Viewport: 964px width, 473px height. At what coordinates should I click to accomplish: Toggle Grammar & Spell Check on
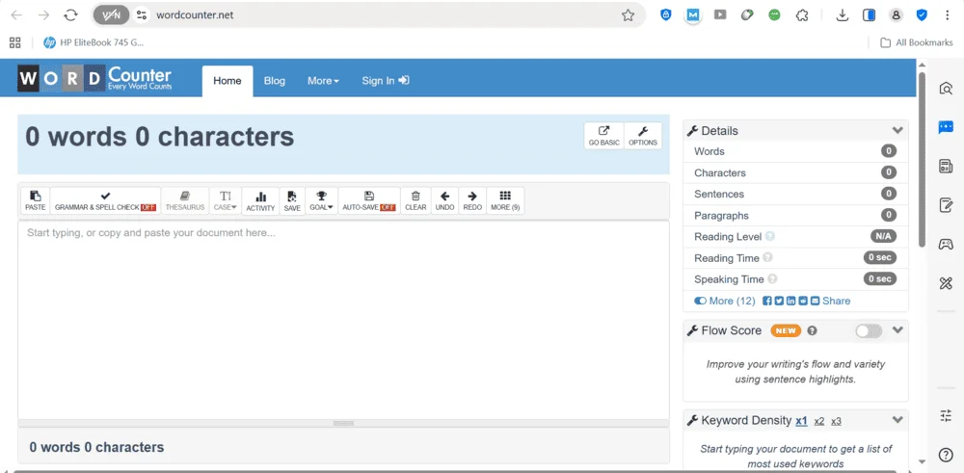pos(105,200)
